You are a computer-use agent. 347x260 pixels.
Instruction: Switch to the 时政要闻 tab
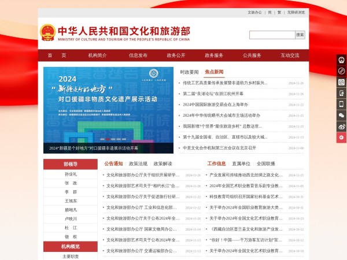[x=189, y=72]
